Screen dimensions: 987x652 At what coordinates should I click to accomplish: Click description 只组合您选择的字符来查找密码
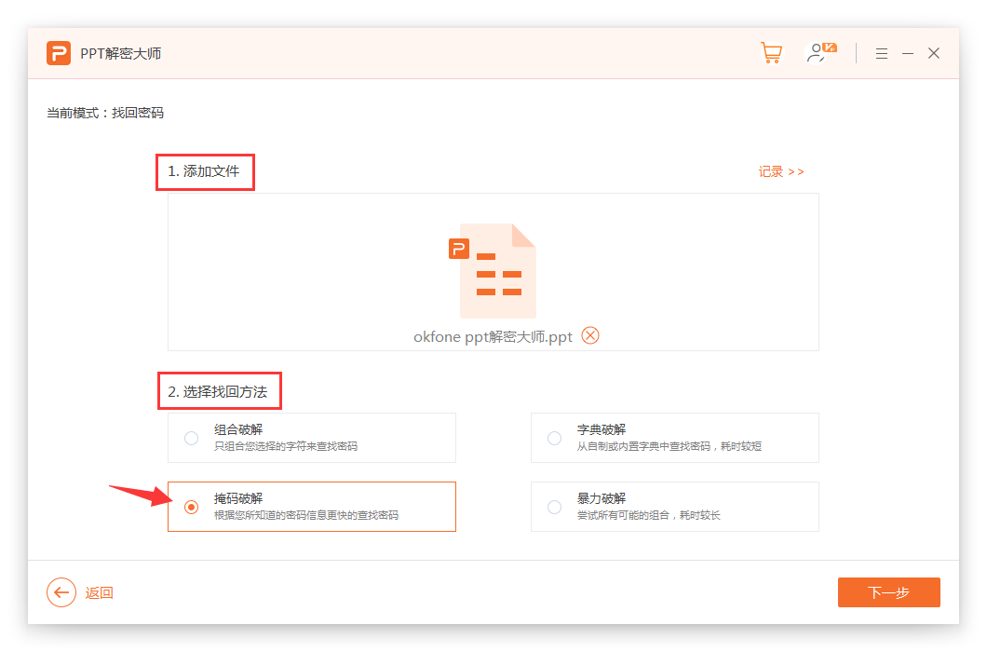(286, 446)
